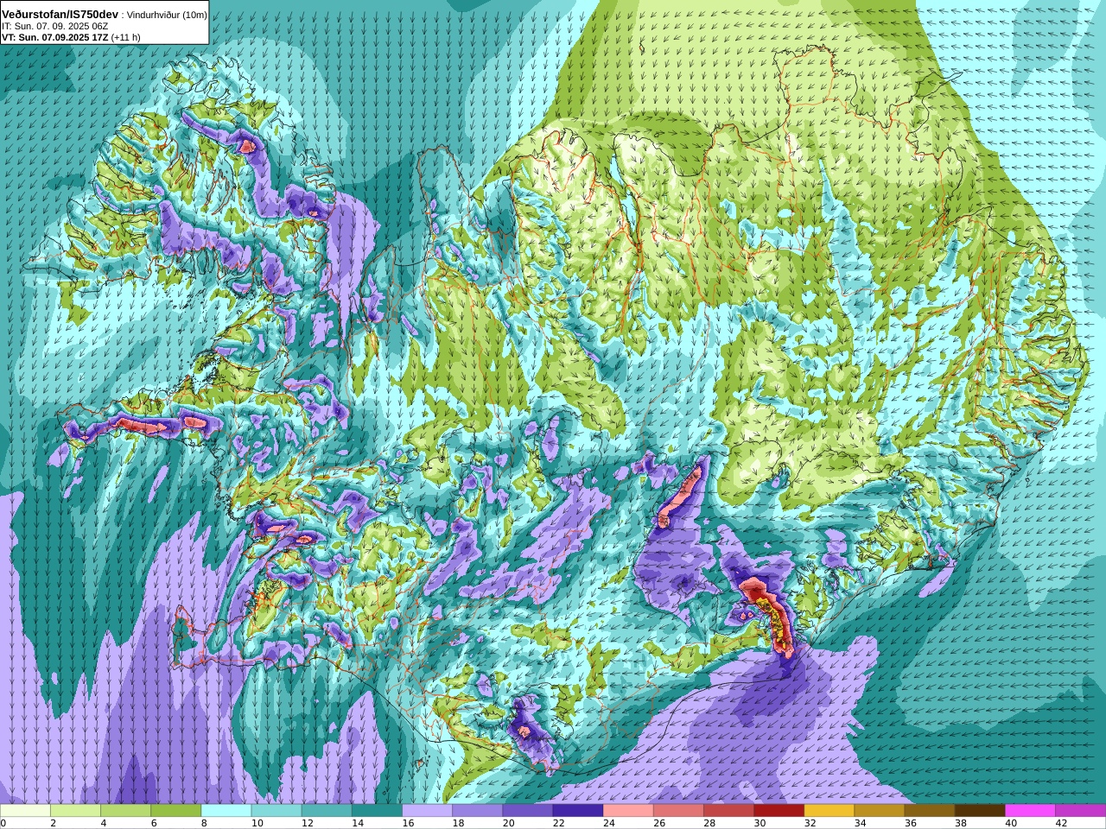Viewport: 1106px width, 829px height.
Task: Click the yellow swatch between 32 and 34
Action: [x=829, y=811]
